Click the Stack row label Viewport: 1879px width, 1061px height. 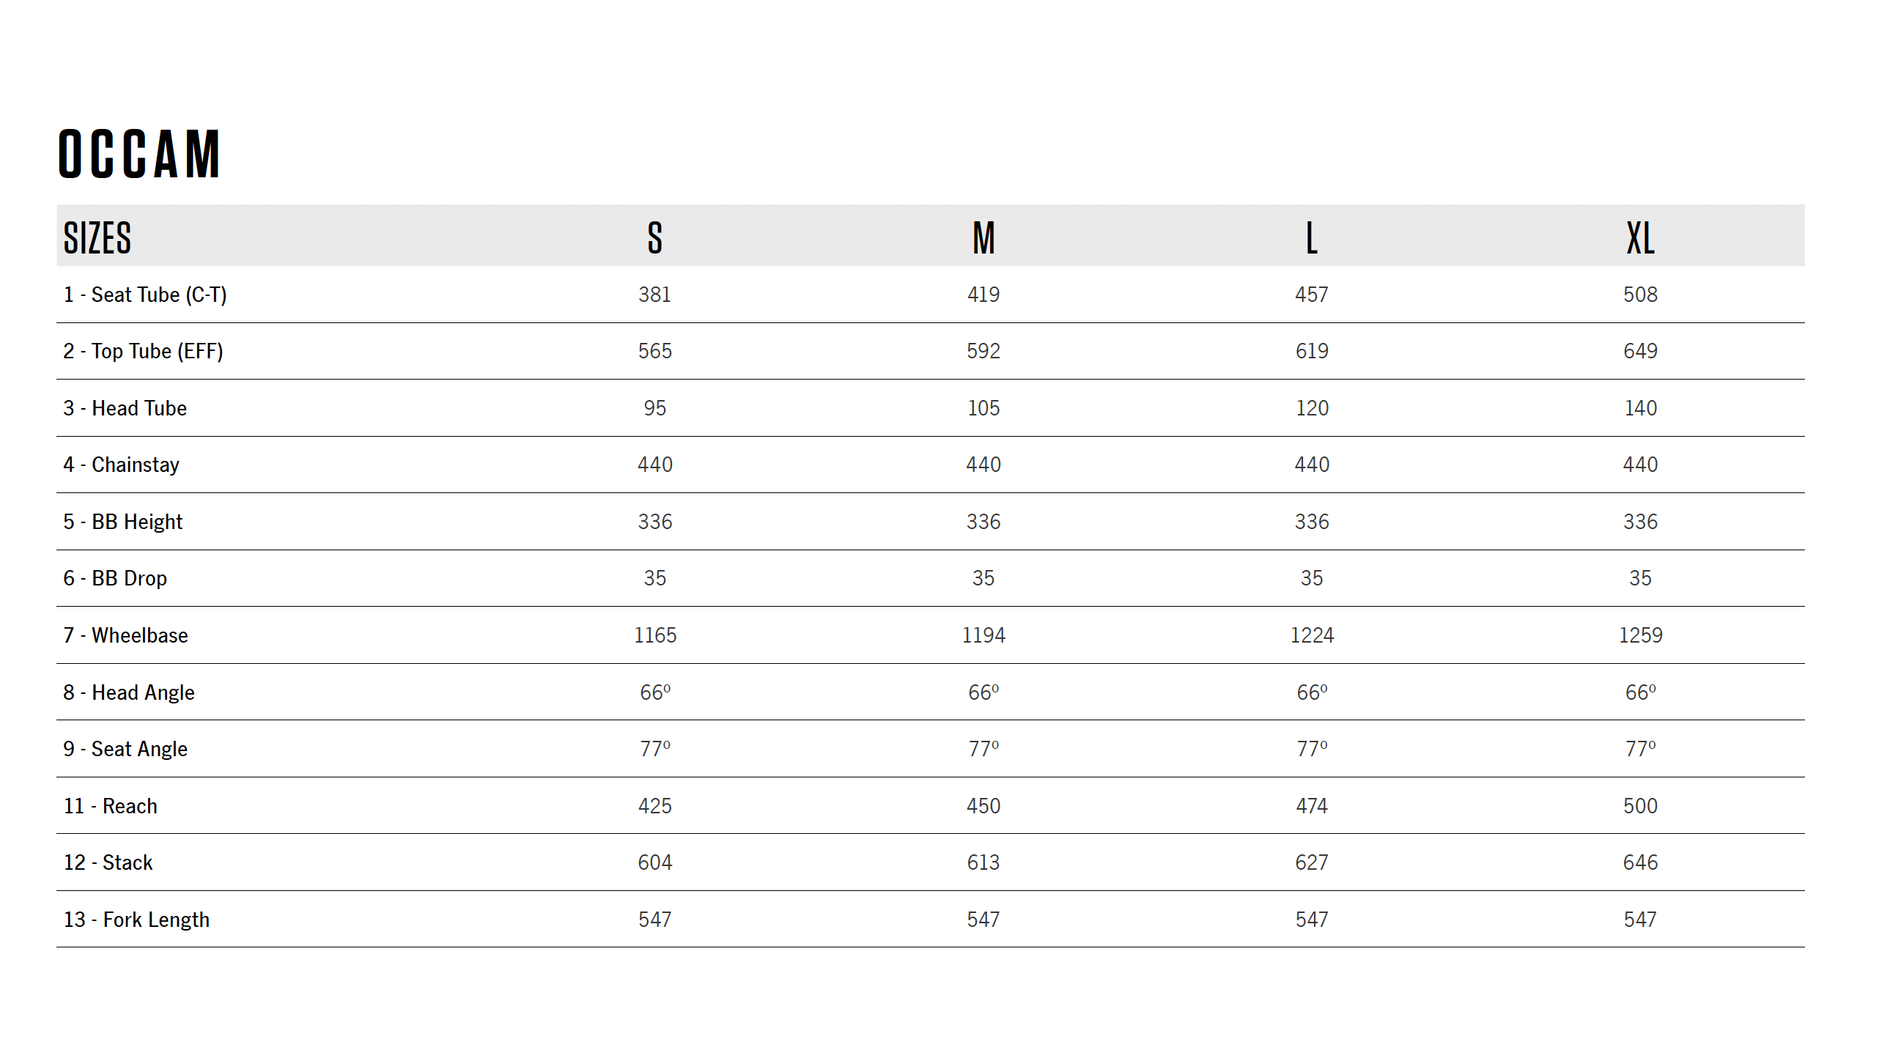108,862
